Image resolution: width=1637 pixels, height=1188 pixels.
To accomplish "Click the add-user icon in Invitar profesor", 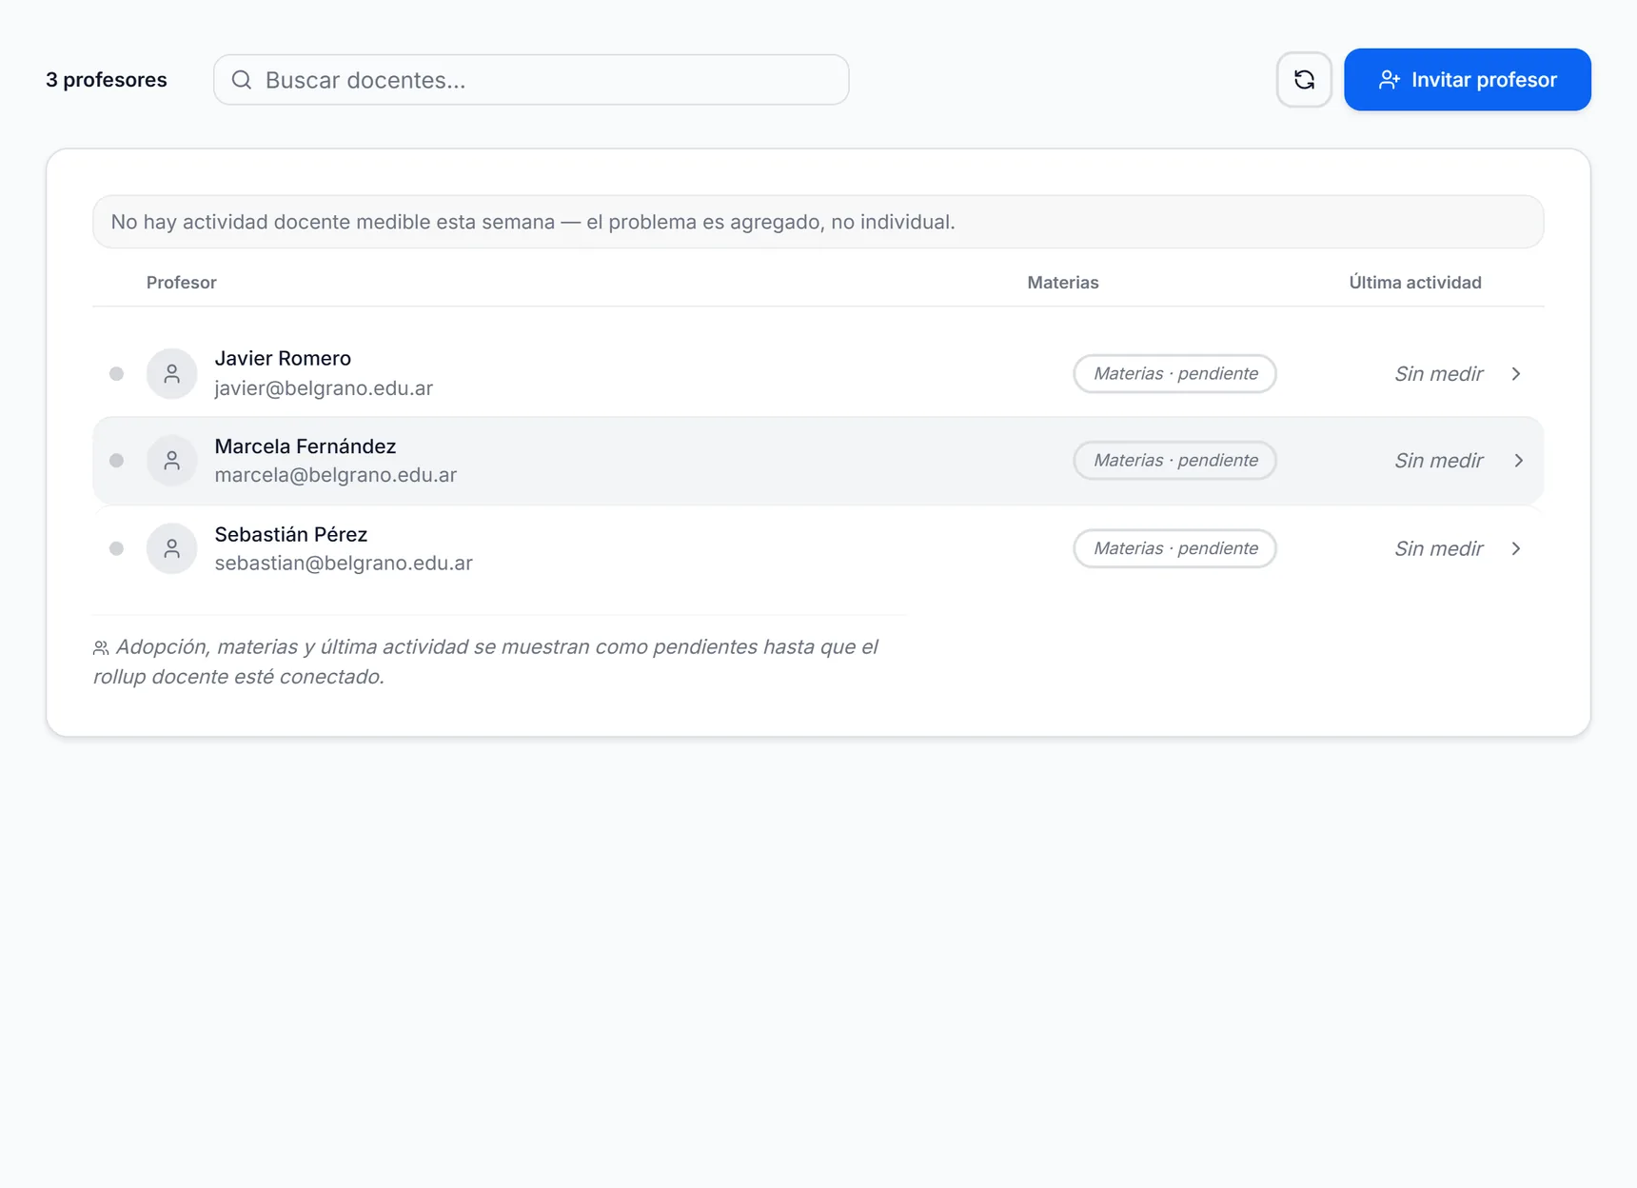I will point(1389,80).
